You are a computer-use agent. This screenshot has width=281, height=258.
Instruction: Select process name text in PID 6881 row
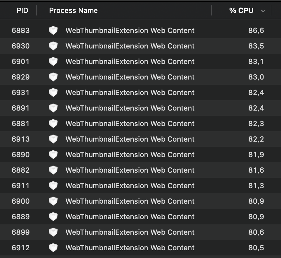click(130, 124)
